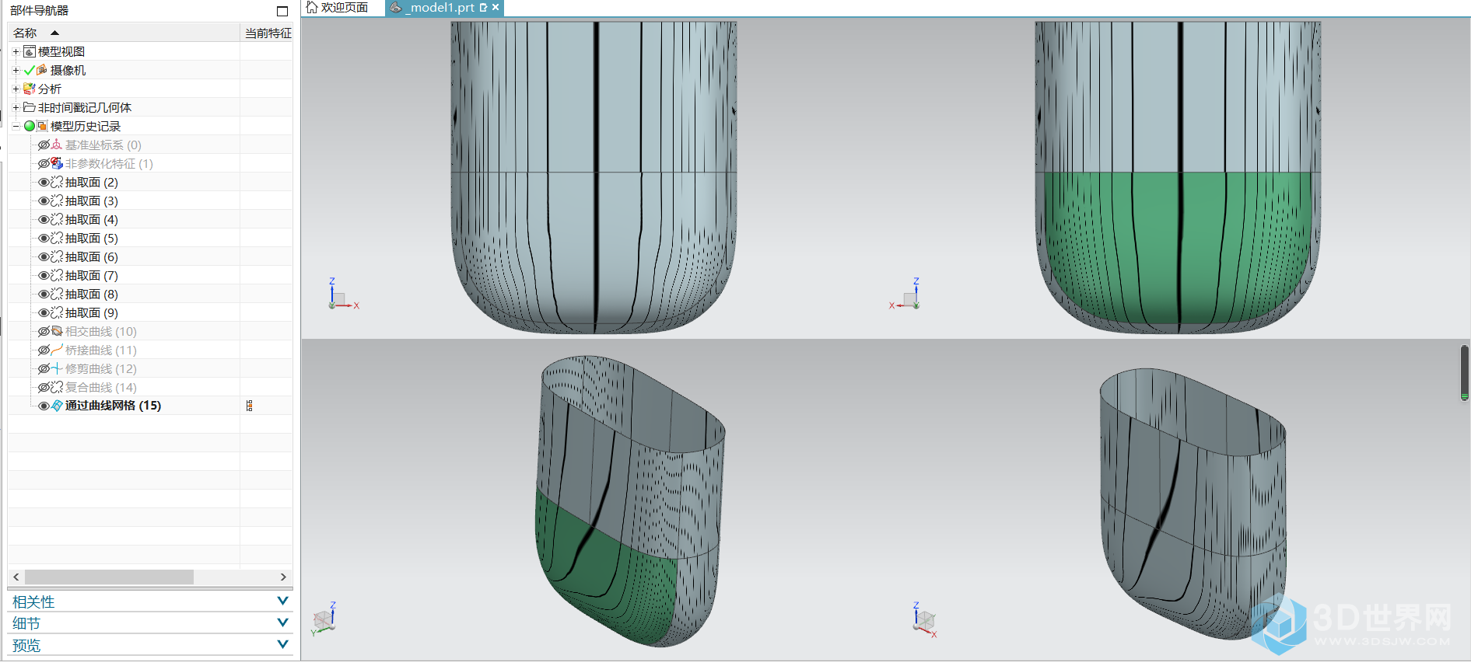
Task: Click the extract-face icon of 抽取面 (9)
Action: click(57, 312)
